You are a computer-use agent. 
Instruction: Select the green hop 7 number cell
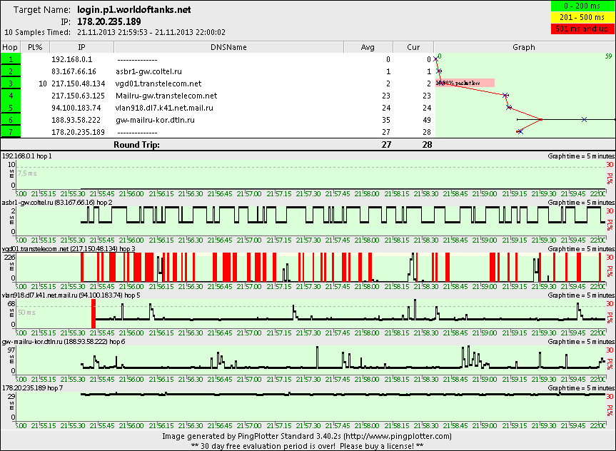11,131
